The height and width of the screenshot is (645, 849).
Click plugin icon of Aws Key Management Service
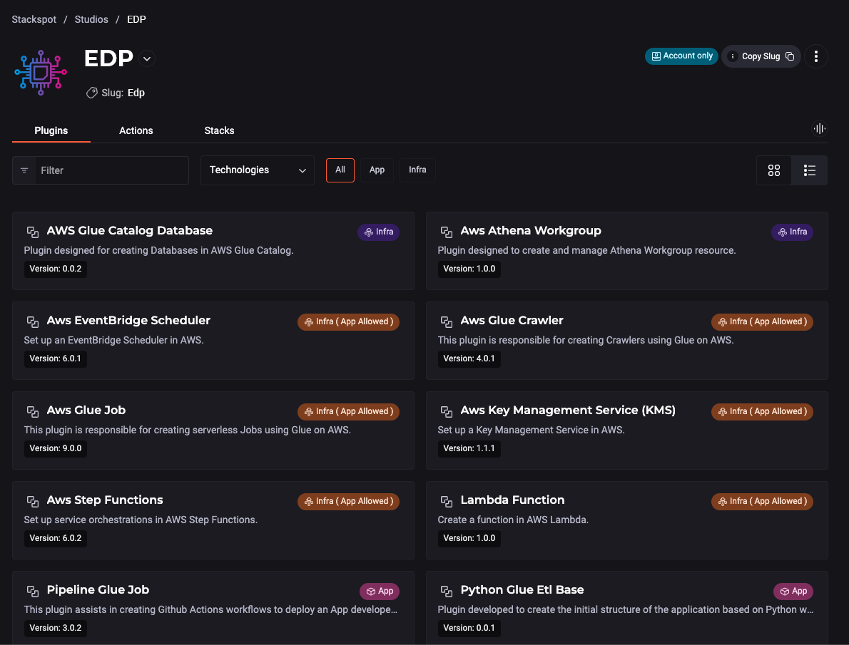(447, 412)
